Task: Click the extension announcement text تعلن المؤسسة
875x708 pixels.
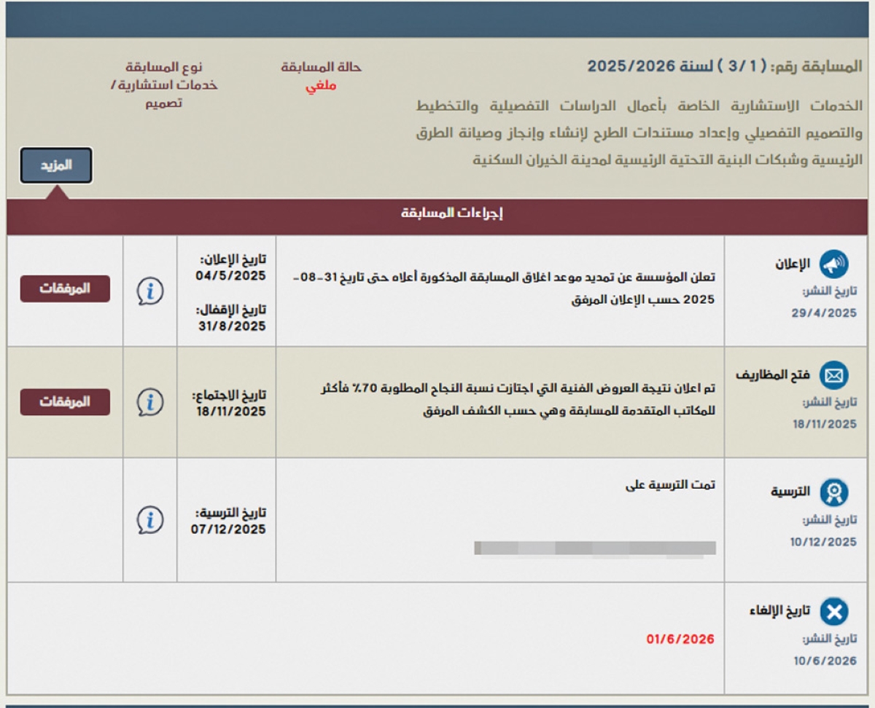Action: pos(504,288)
